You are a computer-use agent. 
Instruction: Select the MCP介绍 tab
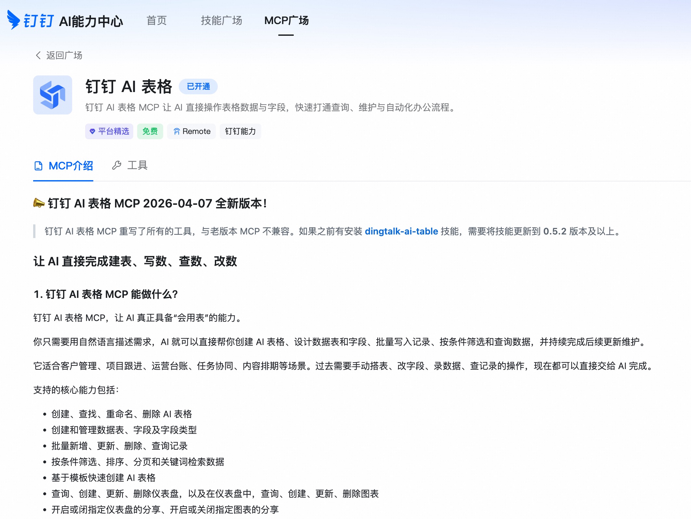pyautogui.click(x=63, y=166)
